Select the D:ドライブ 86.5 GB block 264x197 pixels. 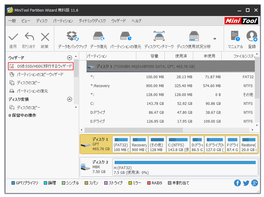pyautogui.click(x=197, y=144)
